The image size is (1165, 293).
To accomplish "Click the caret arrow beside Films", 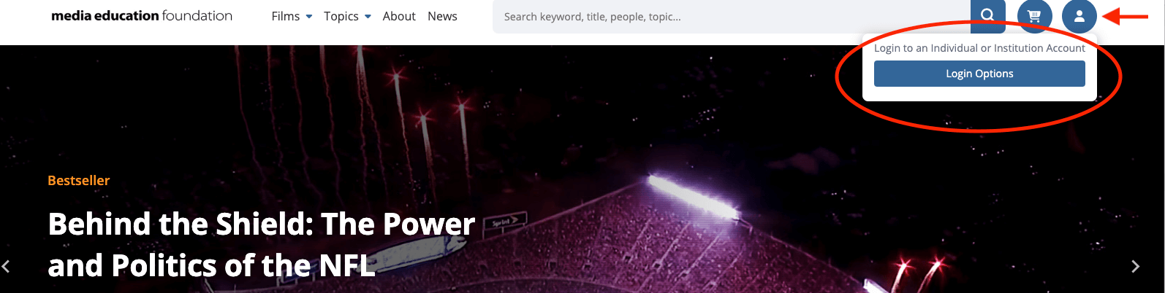I will (309, 17).
